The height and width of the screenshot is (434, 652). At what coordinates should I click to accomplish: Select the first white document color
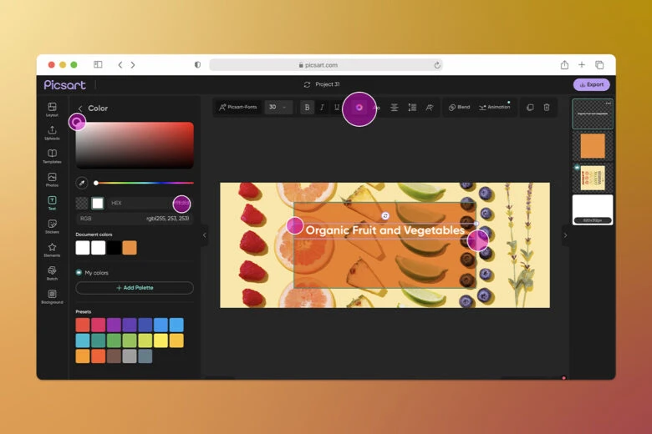coord(83,248)
